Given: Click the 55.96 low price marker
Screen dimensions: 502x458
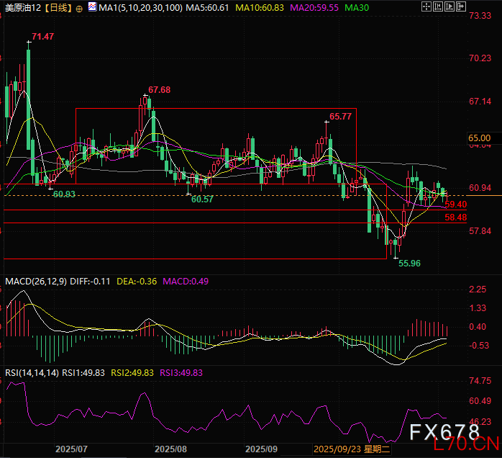Looking at the screenshot, I should pos(410,264).
